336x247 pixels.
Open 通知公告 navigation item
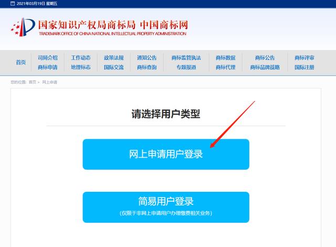[x=147, y=58]
